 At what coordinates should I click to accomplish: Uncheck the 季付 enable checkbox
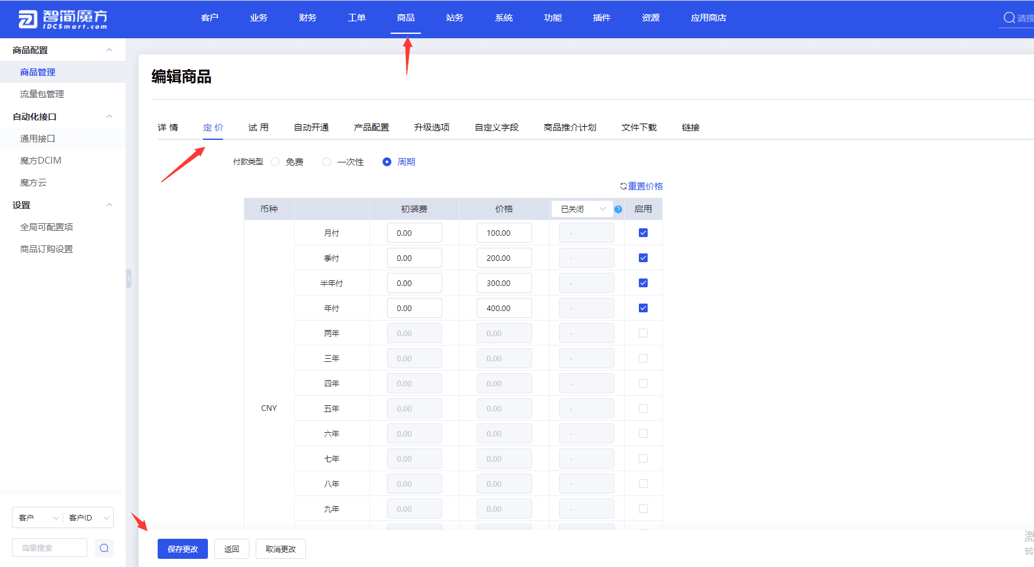click(643, 258)
